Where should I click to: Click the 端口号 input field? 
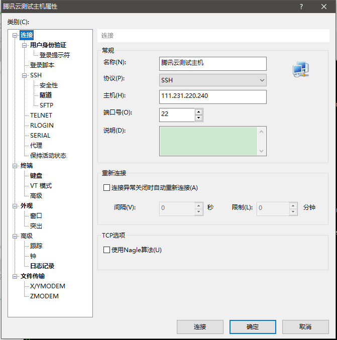tap(177, 115)
